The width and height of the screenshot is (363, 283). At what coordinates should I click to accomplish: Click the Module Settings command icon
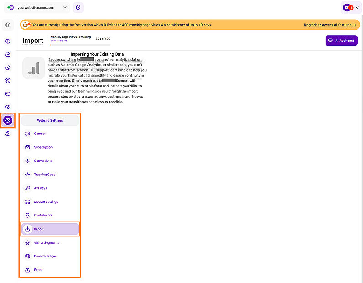pos(27,202)
